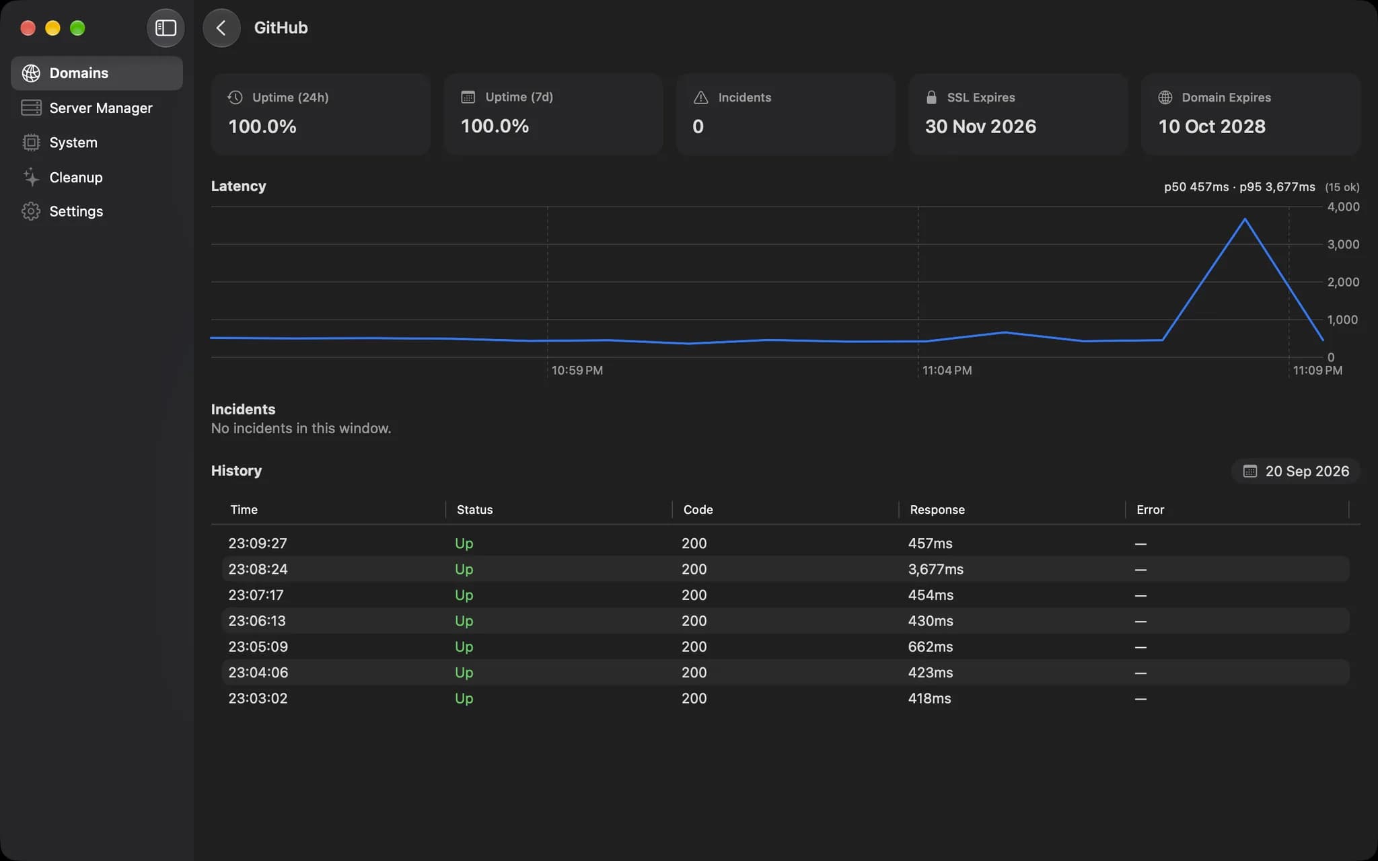
Task: Click the 11:04 PM chart time marker
Action: point(947,370)
